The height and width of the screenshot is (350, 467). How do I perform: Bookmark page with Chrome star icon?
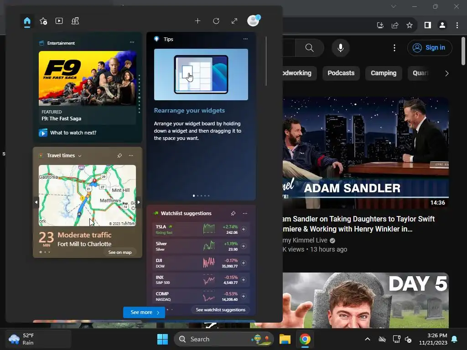pos(410,26)
